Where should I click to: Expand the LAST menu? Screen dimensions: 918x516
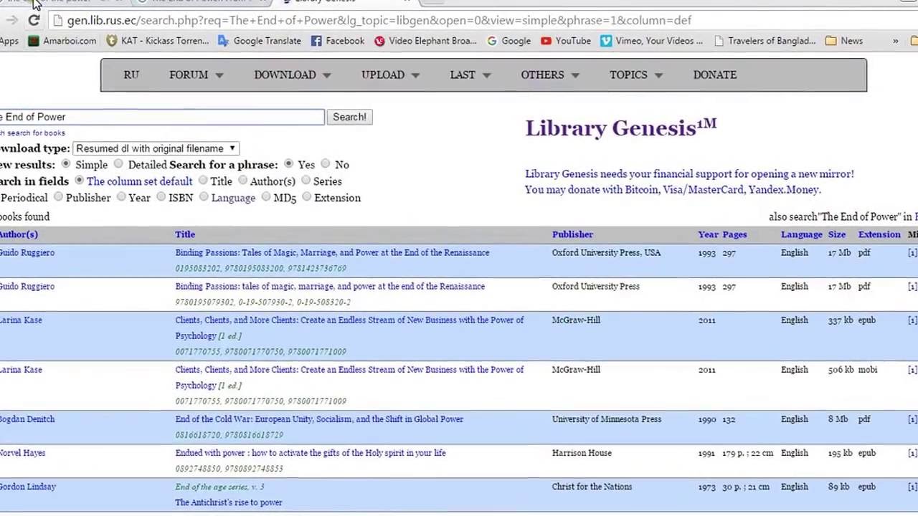click(x=470, y=75)
